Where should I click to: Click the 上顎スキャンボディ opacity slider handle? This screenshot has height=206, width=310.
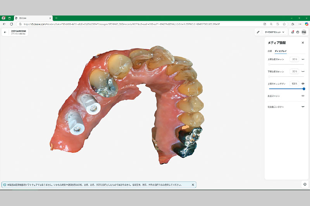click(304, 89)
